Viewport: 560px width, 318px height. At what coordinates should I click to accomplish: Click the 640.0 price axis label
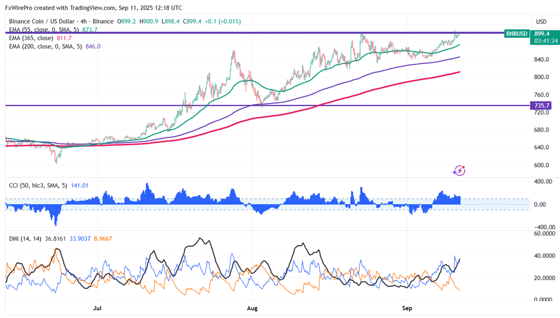(542, 148)
